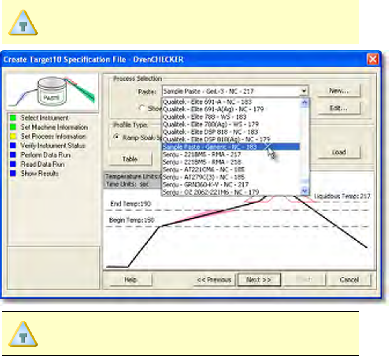Click the tip triangle icon below dialog
The height and width of the screenshot is (356, 389).
pos(23,334)
